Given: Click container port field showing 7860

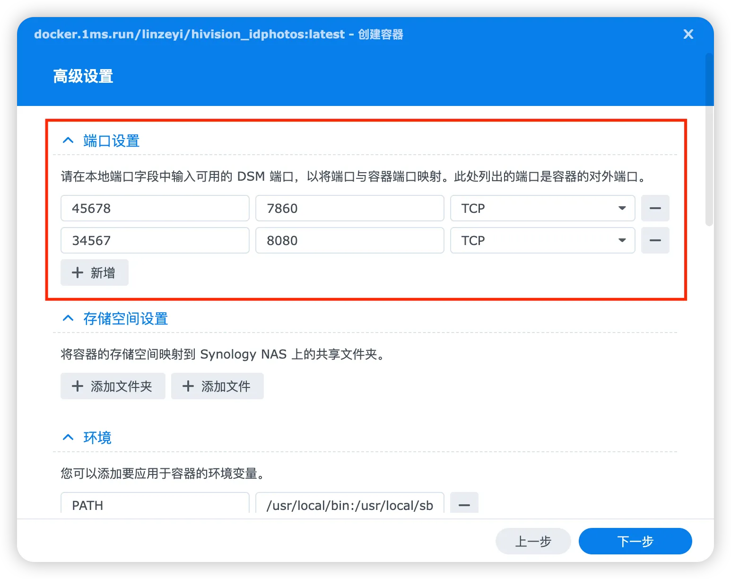Looking at the screenshot, I should click(350, 208).
